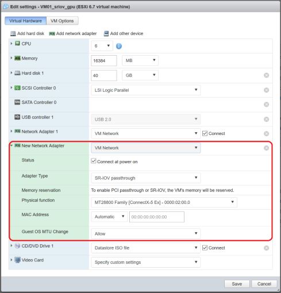Toggle Connect checkbox for CD/DVD Drive 1

205,248
